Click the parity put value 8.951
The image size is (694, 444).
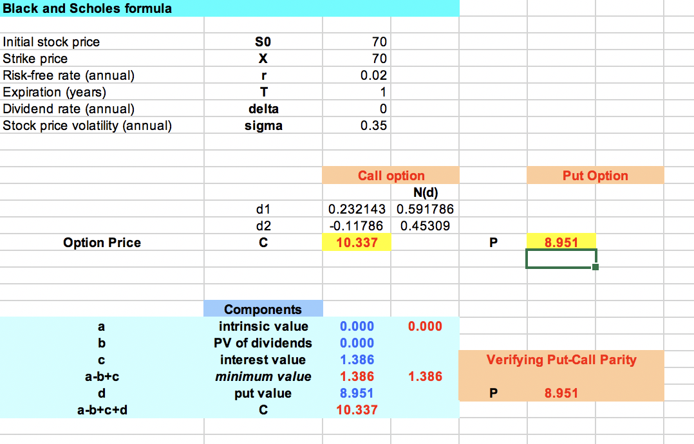561,394
